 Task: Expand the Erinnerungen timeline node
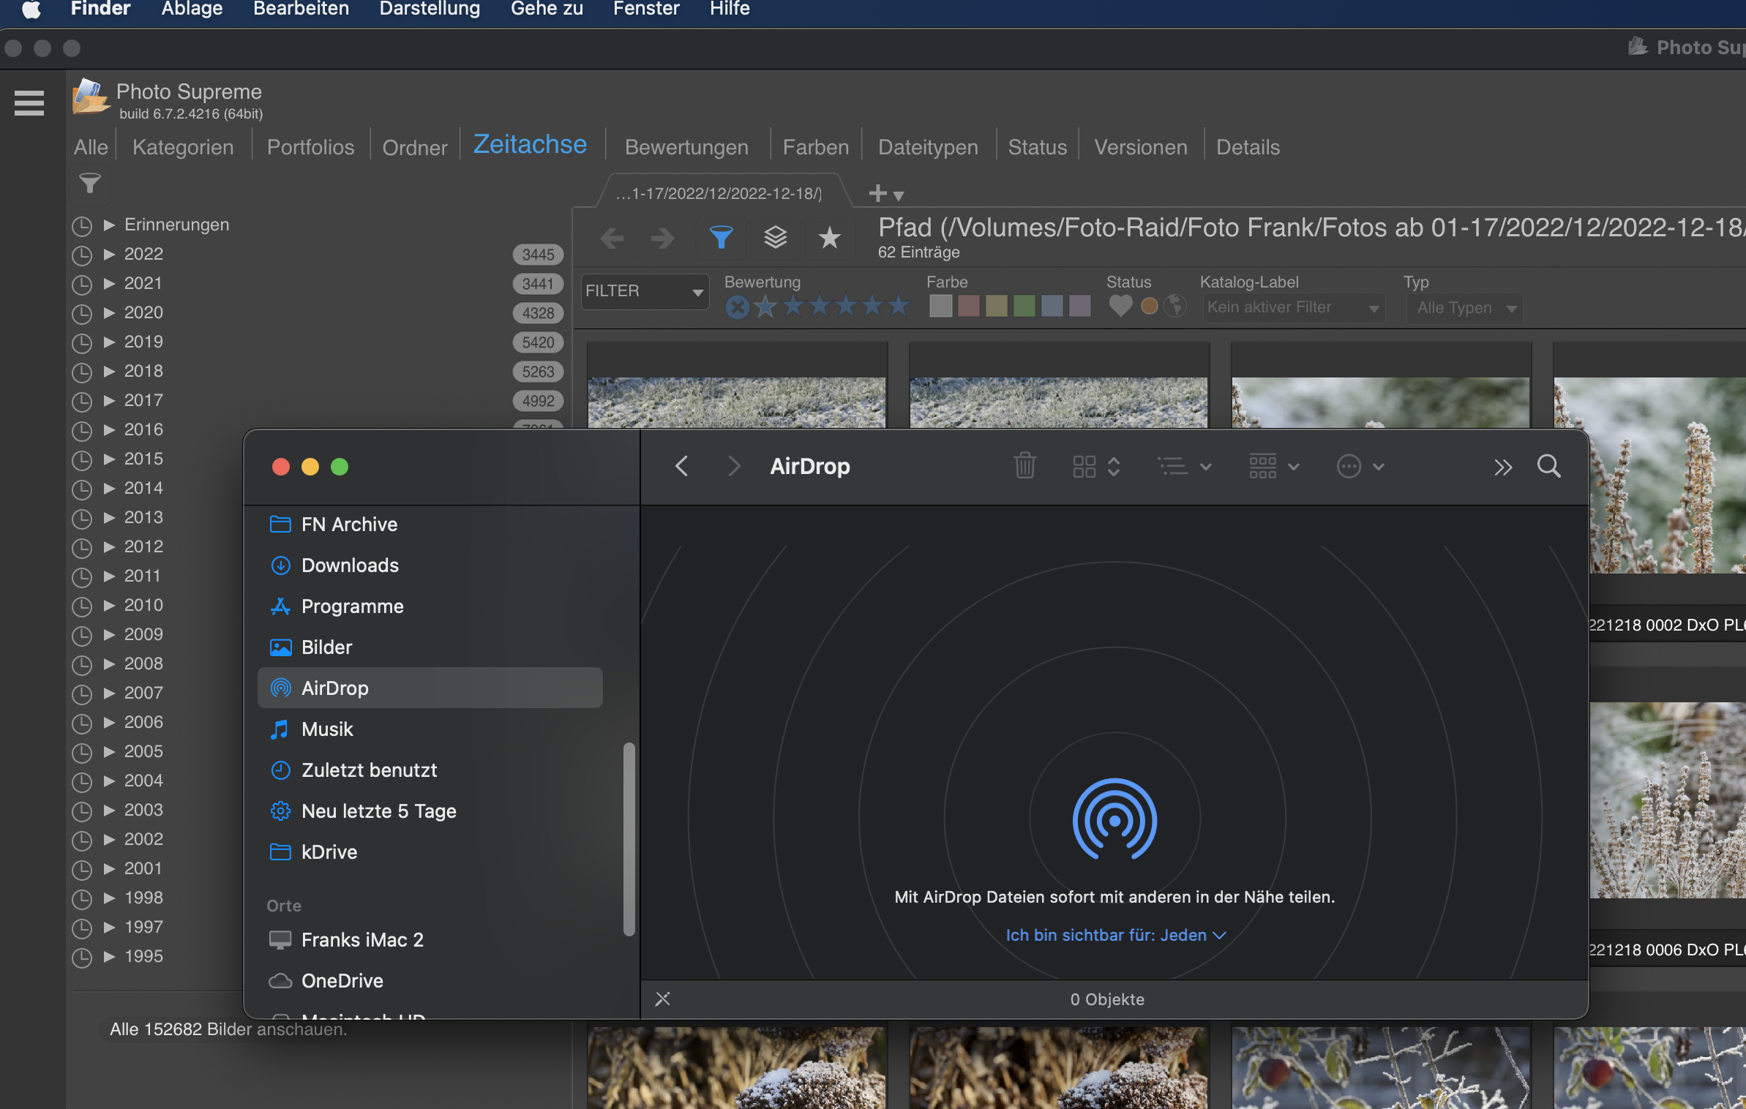click(110, 225)
